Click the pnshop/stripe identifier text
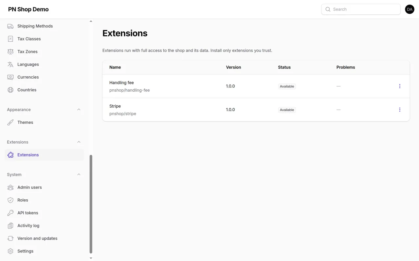Viewport: 419px width, 261px height. click(x=123, y=114)
